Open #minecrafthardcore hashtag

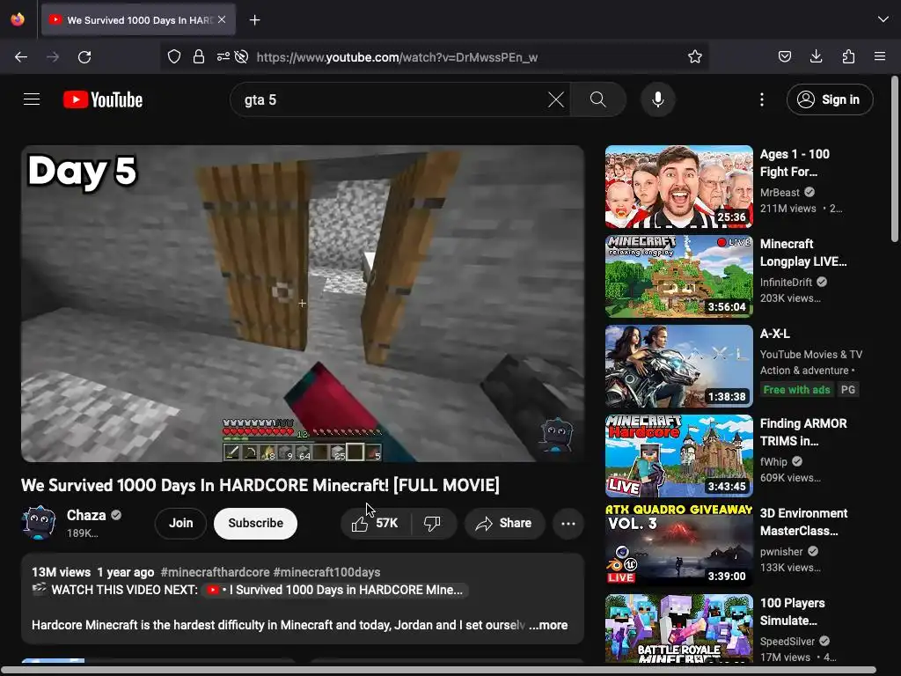[215, 572]
